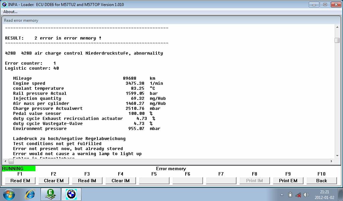The width and height of the screenshot is (343, 201).
Task: Click the Read IM button
Action: [x=87, y=181]
